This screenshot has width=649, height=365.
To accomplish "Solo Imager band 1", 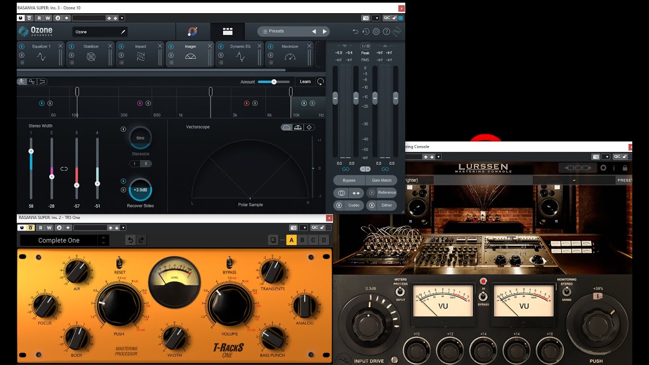I will 50,103.
